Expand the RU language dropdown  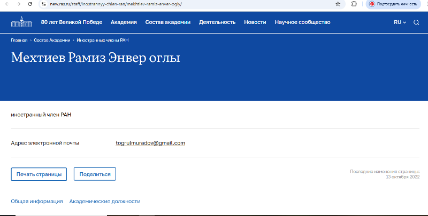[400, 22]
